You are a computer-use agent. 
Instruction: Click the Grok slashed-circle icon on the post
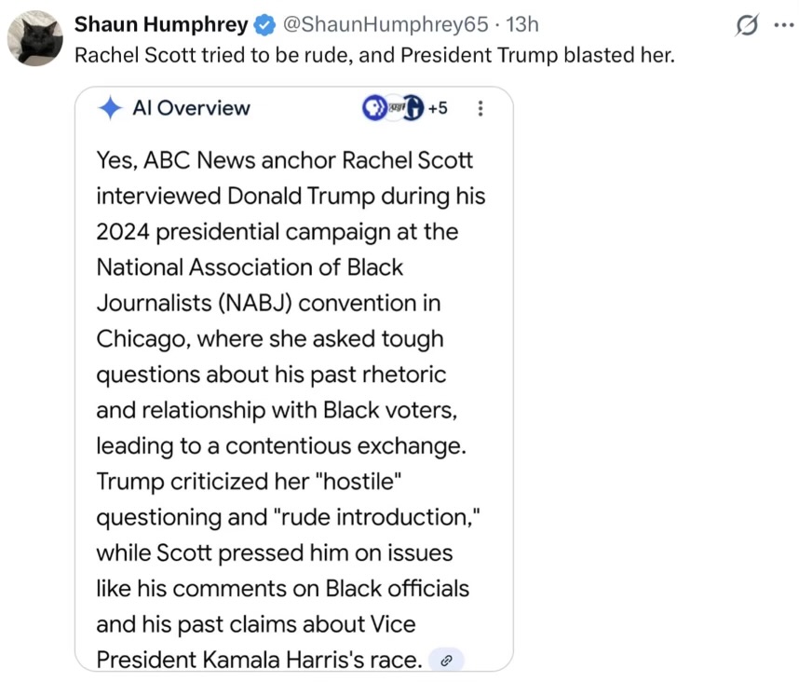coord(745,25)
